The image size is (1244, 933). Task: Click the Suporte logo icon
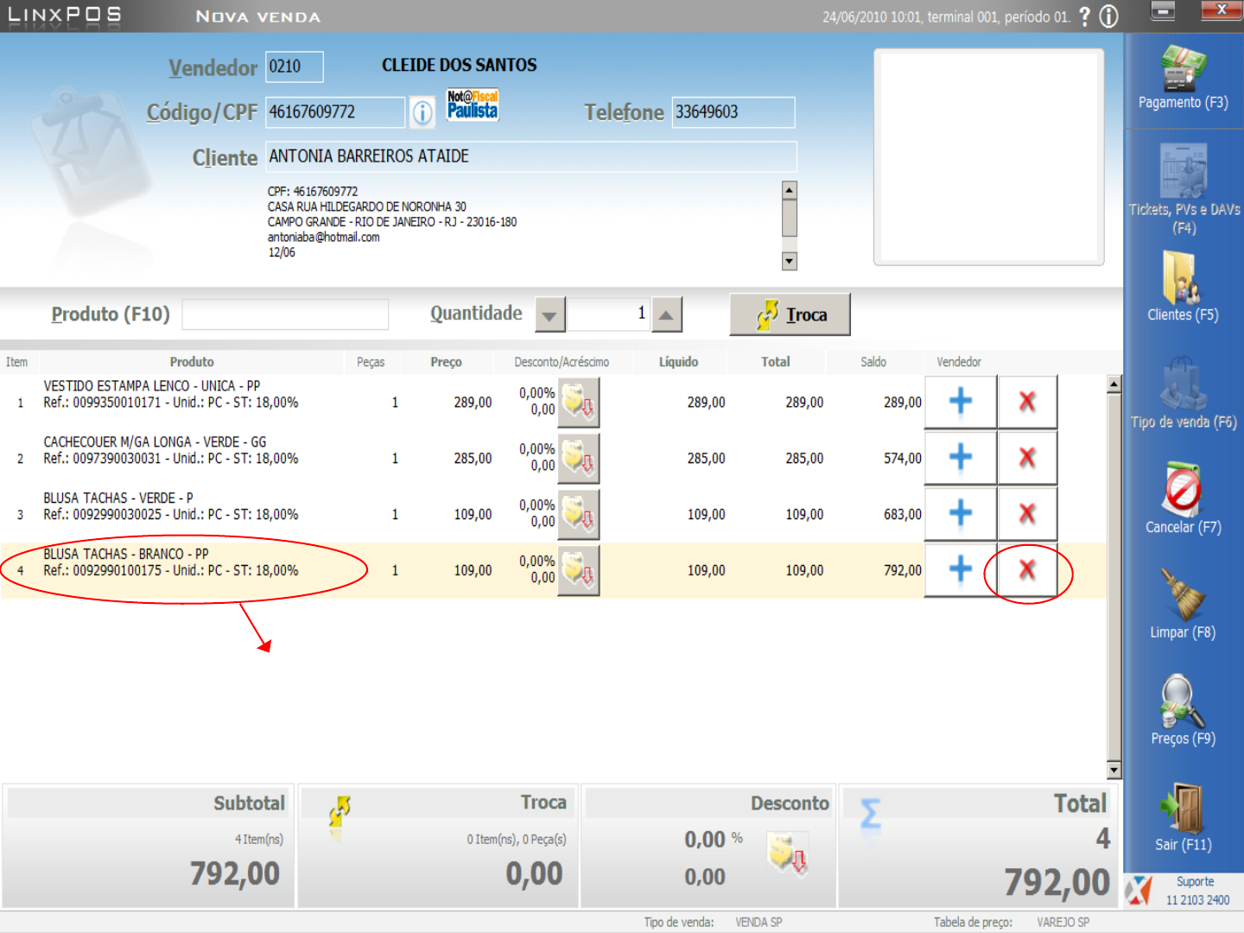click(1139, 891)
